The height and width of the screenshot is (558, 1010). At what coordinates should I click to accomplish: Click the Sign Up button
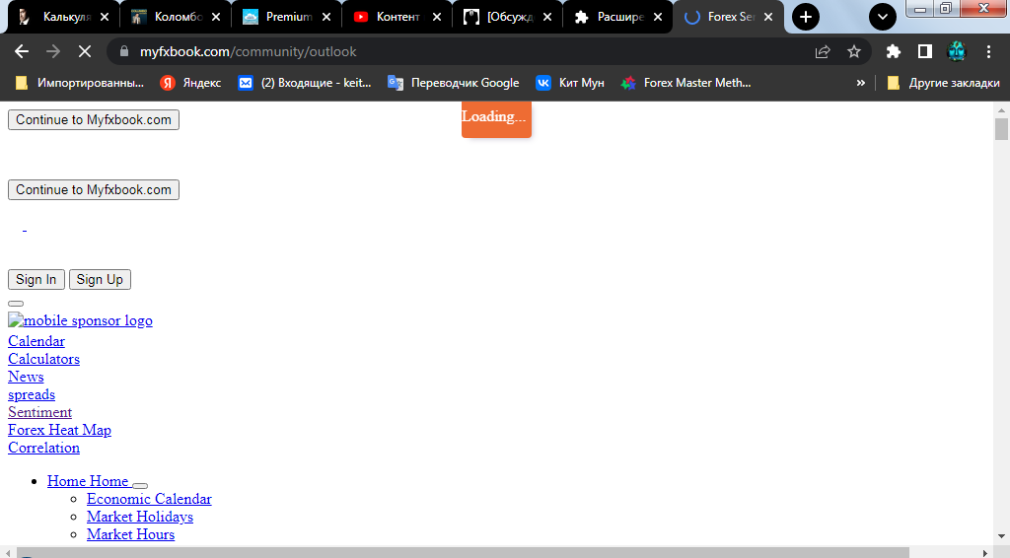pos(100,279)
